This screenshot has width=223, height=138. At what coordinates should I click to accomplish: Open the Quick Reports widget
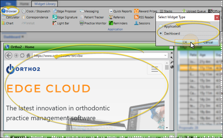[121, 11]
